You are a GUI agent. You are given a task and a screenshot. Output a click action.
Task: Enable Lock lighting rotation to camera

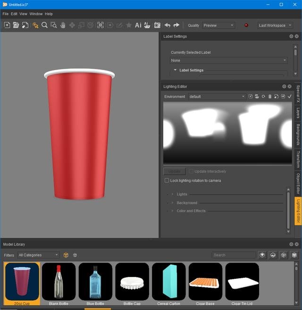(167, 180)
